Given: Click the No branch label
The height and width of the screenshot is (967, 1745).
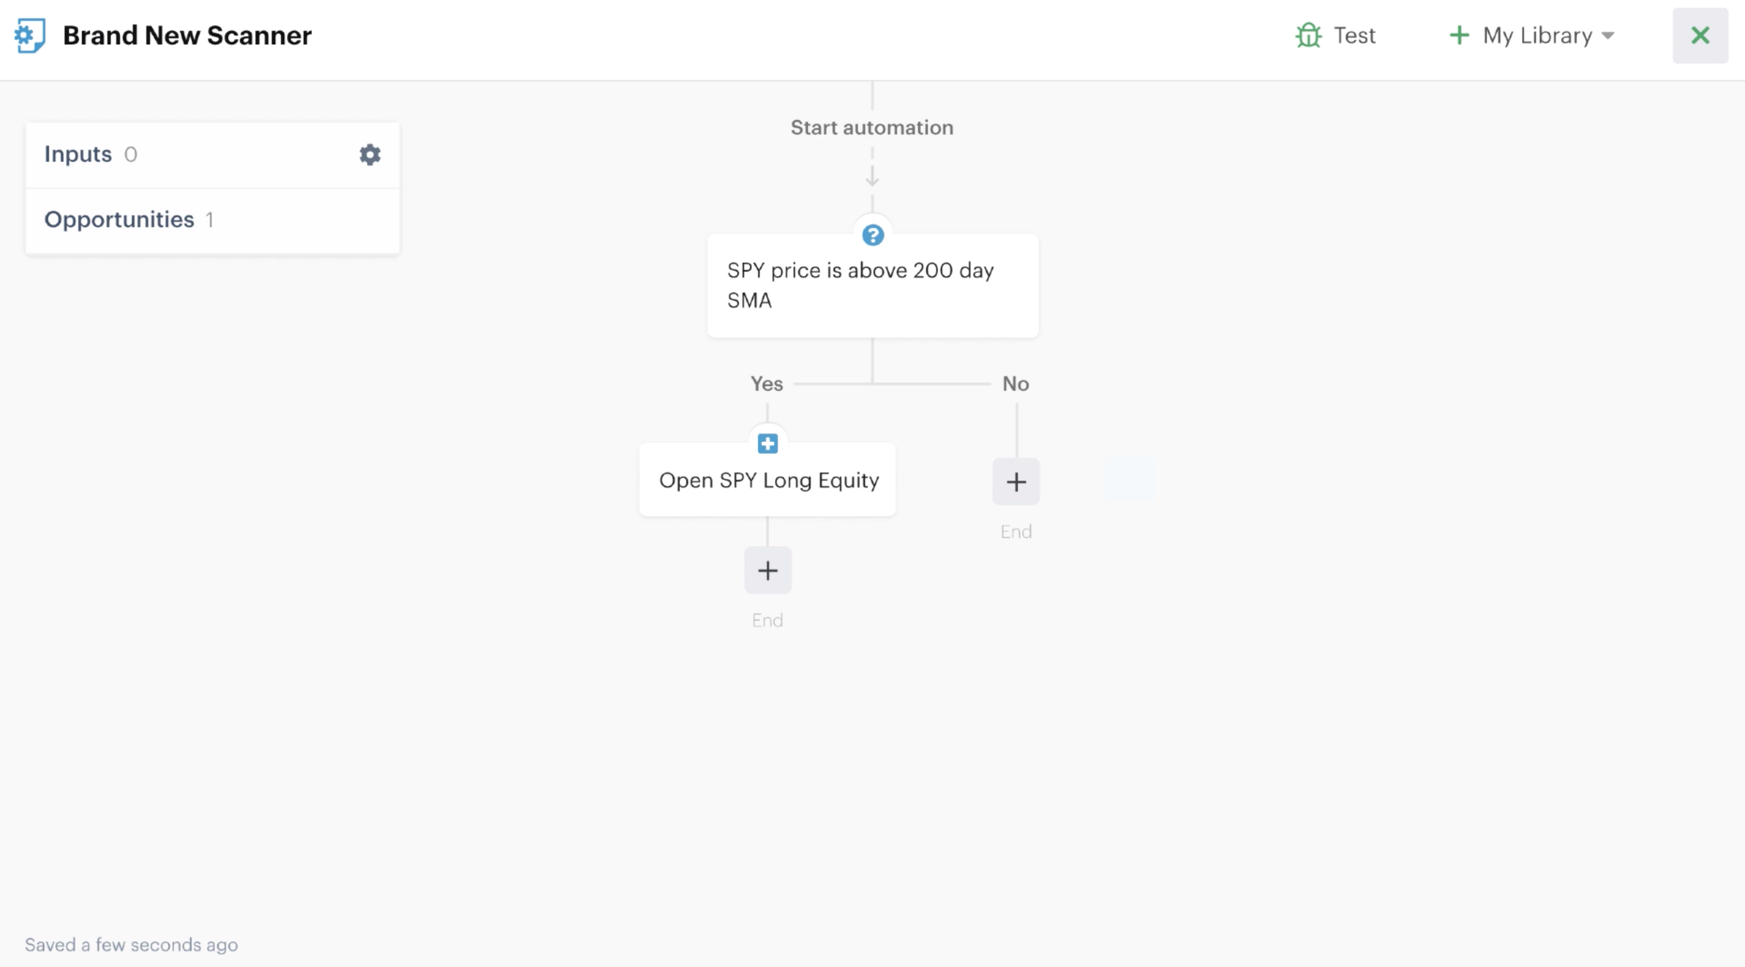Looking at the screenshot, I should (x=1015, y=384).
